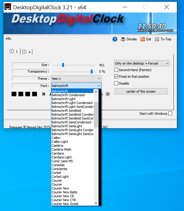184x211 pixels.
Task: Click the To-Tray label
Action: pos(166,39)
